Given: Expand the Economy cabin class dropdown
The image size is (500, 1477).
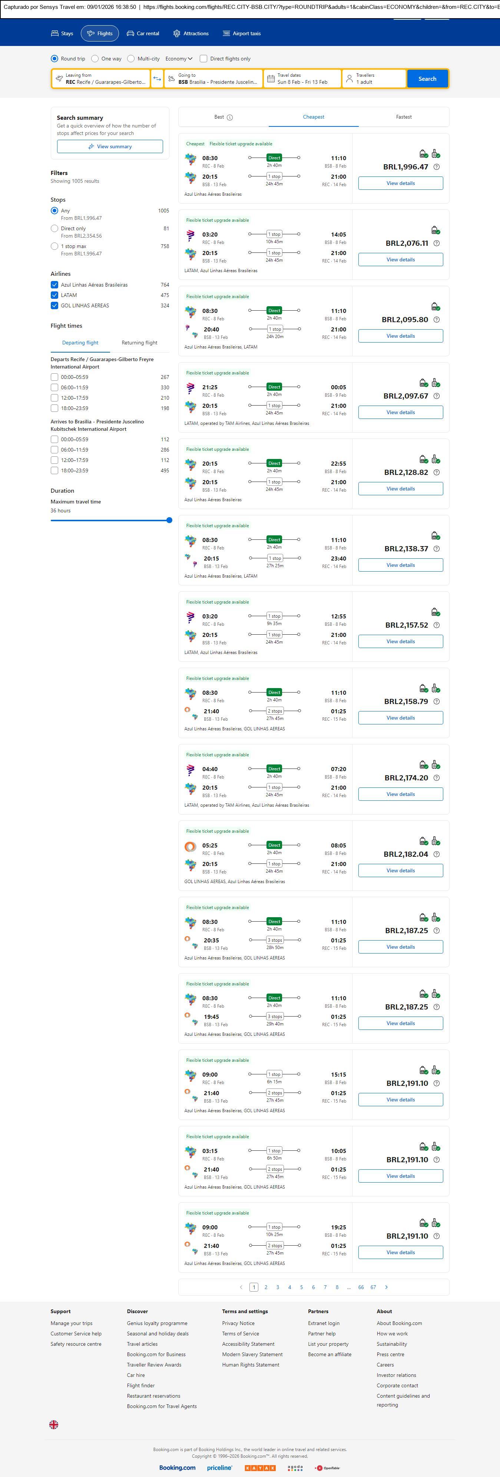Looking at the screenshot, I should (179, 59).
